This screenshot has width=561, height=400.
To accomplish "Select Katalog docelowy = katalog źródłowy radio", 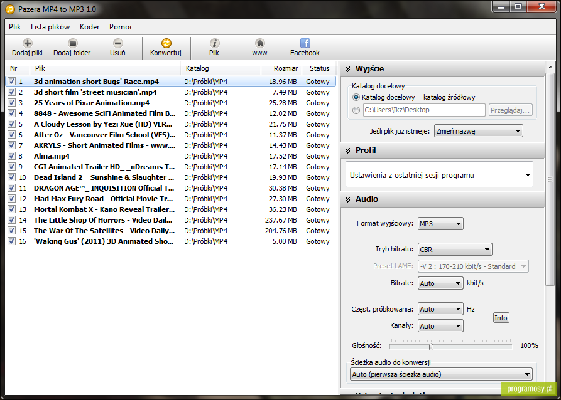I will (x=356, y=97).
